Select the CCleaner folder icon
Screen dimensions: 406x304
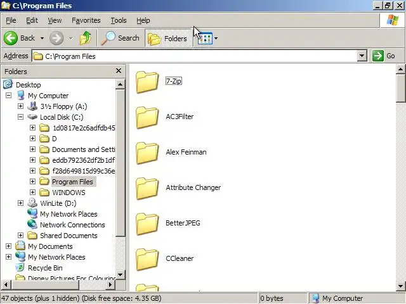pyautogui.click(x=147, y=259)
